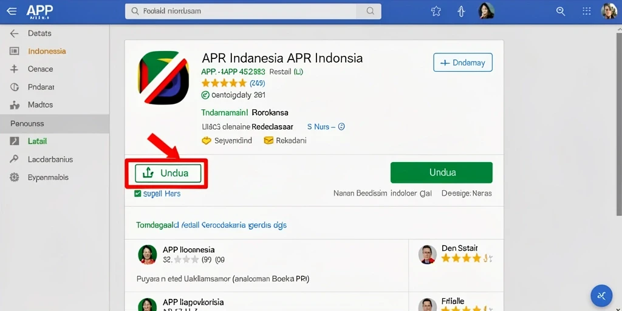Open Bypenmalbis settings item
622x311 pixels.
click(x=48, y=177)
